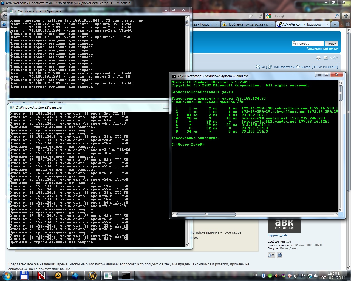
Task: Open the Расширенный поиск link
Action: pyautogui.click(x=322, y=49)
